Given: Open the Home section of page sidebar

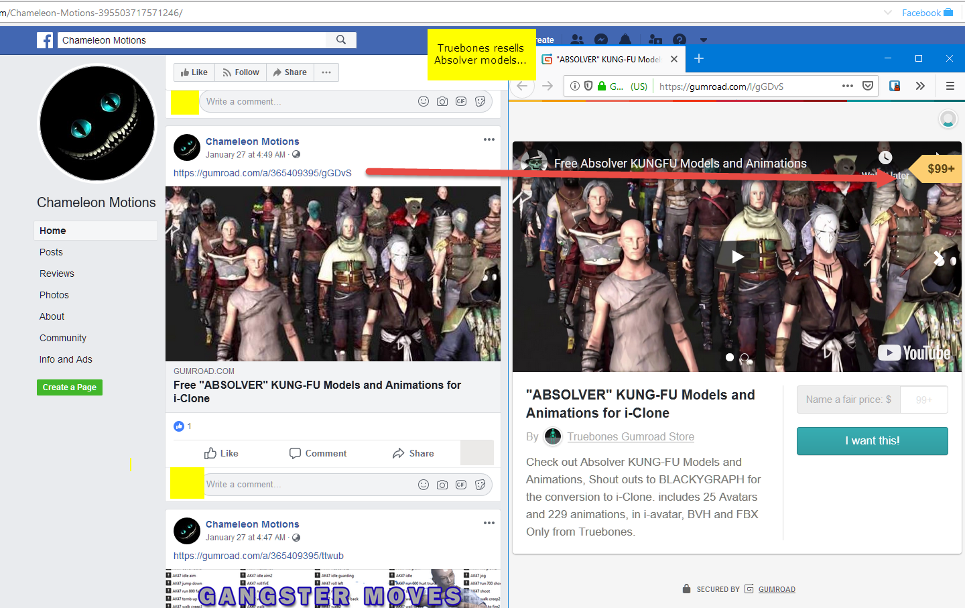Looking at the screenshot, I should (x=96, y=231).
